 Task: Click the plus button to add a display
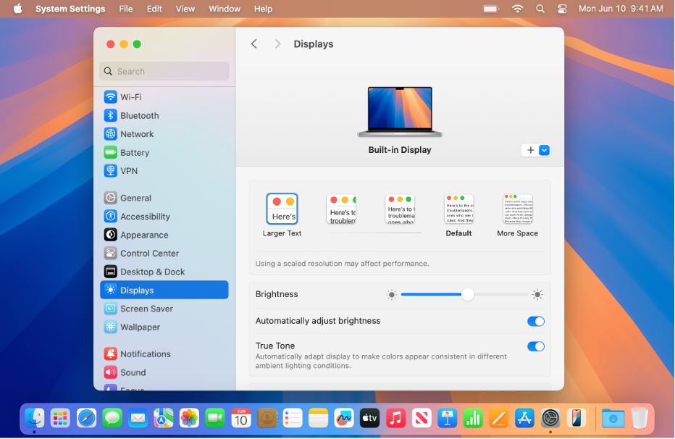[x=529, y=150]
